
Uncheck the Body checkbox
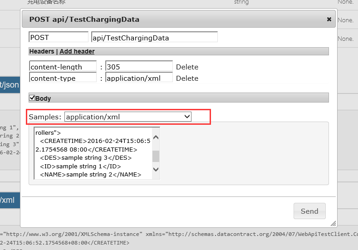(32, 98)
